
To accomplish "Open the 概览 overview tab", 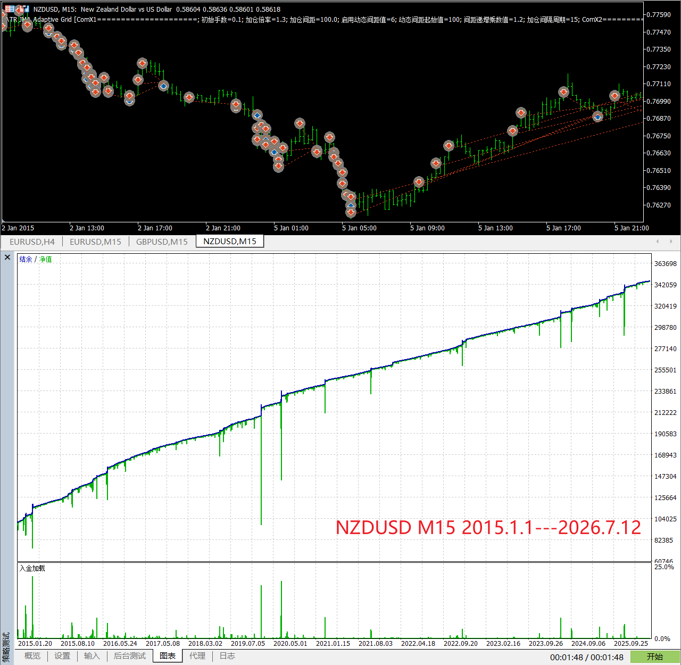I will [32, 656].
